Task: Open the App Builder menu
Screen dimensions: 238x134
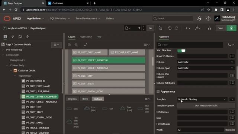Action: point(36,19)
